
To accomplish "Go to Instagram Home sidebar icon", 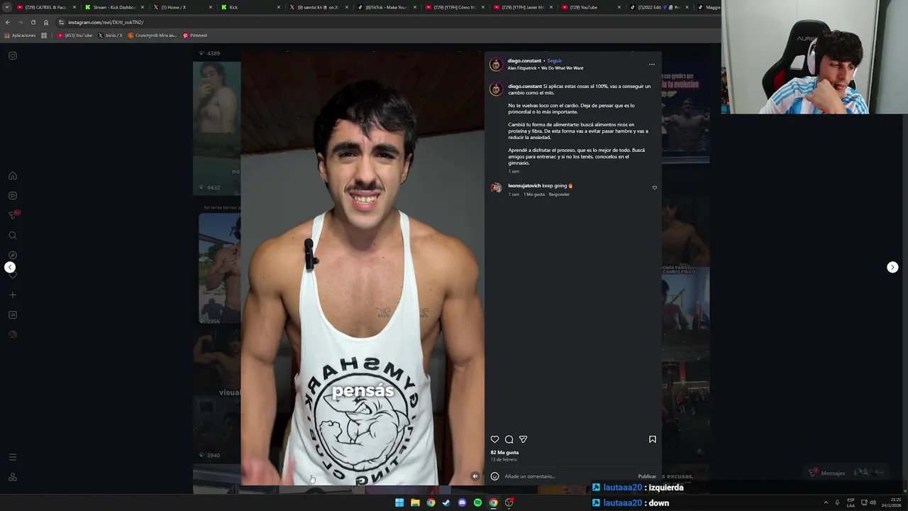I will [12, 176].
